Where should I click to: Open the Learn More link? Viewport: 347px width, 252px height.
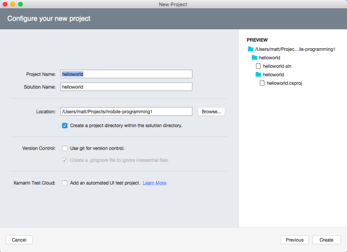click(x=154, y=183)
